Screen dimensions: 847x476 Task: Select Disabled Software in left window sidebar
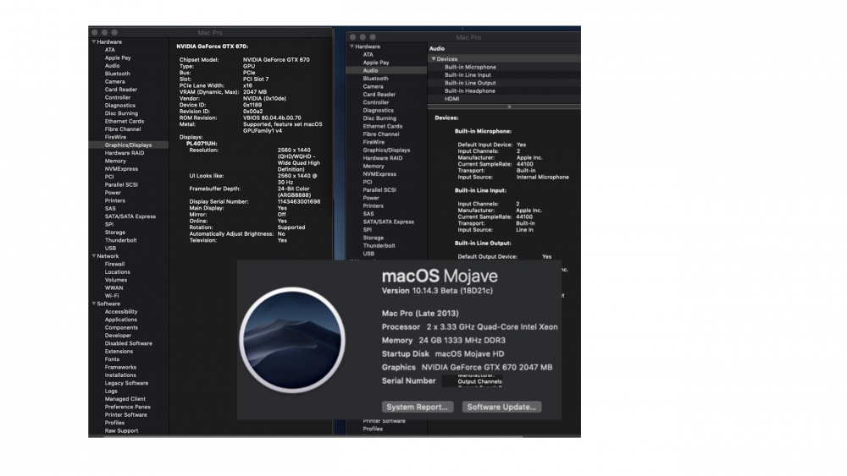point(129,343)
